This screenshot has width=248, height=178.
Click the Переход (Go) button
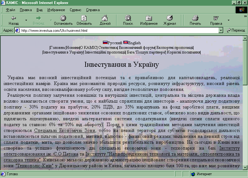[236, 30]
